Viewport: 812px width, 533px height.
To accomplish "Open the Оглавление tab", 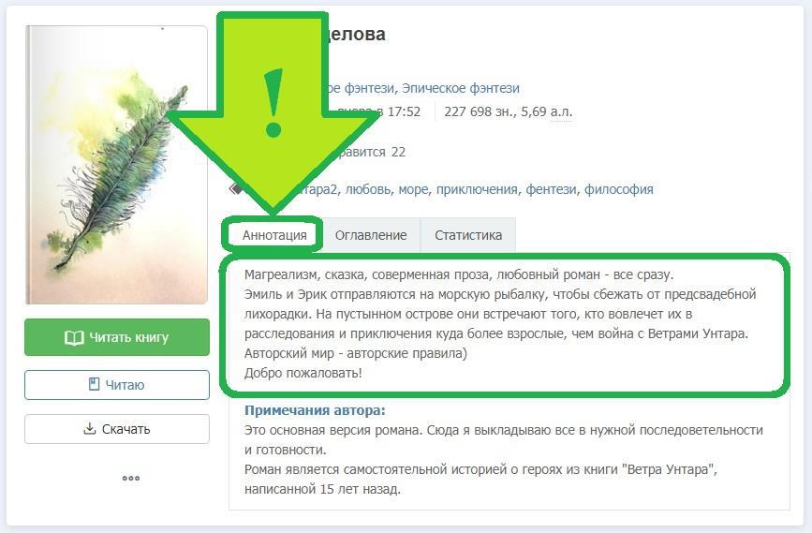I will click(x=370, y=235).
